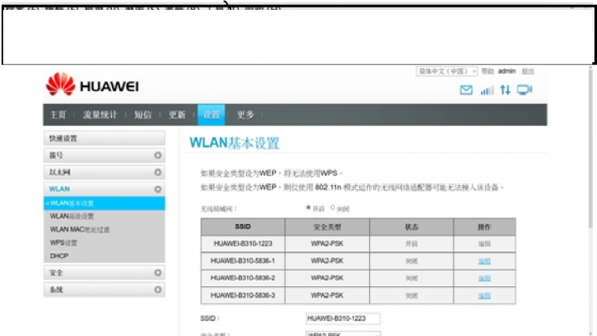The height and width of the screenshot is (336, 597).
Task: Collapse the WLAN section arrow
Action: pyautogui.click(x=158, y=189)
